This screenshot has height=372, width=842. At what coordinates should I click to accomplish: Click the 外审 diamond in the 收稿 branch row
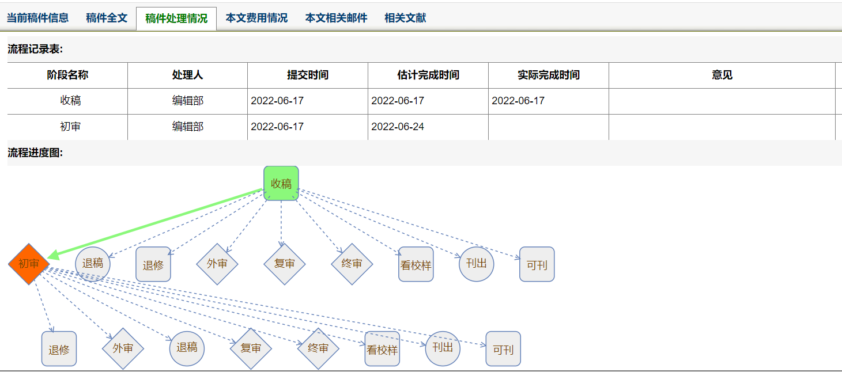[217, 264]
